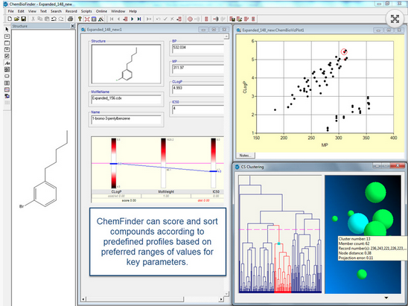Go to first record arrow

[112, 19]
